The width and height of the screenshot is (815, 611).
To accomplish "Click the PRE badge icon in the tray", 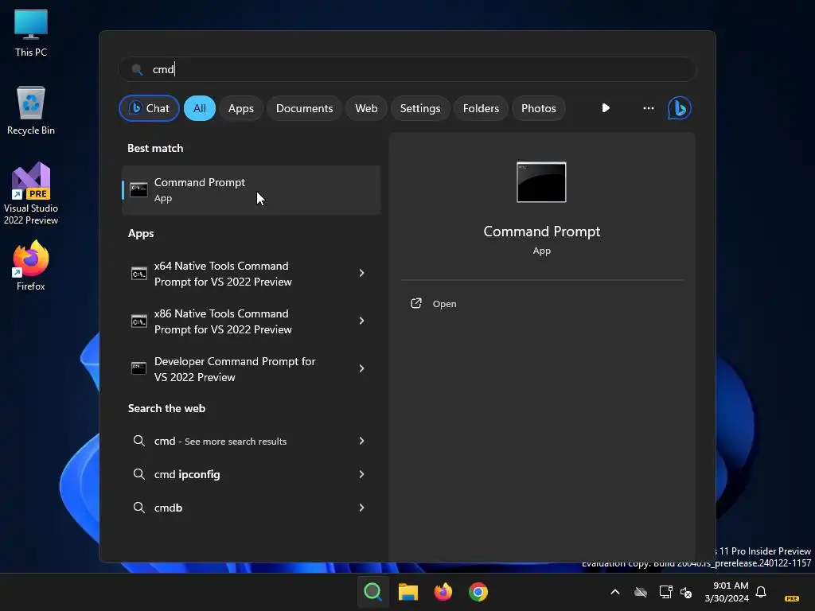I will click(792, 598).
